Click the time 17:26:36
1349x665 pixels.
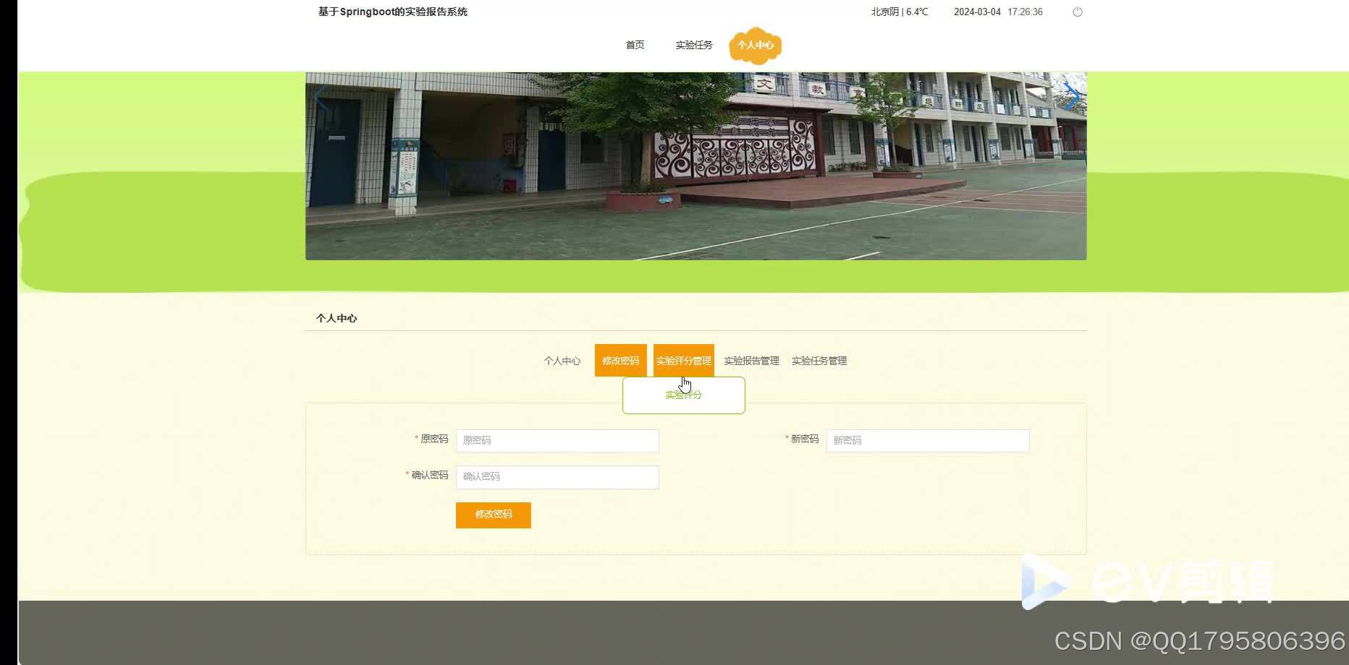1025,12
